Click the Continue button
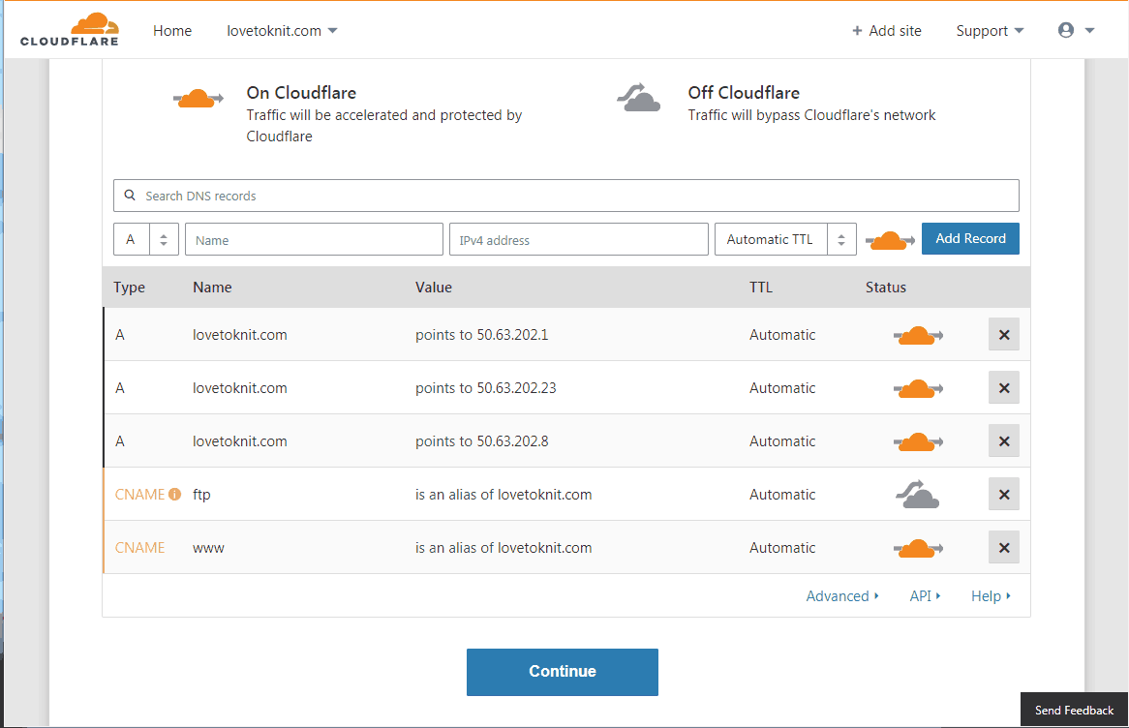The image size is (1129, 728). point(563,672)
